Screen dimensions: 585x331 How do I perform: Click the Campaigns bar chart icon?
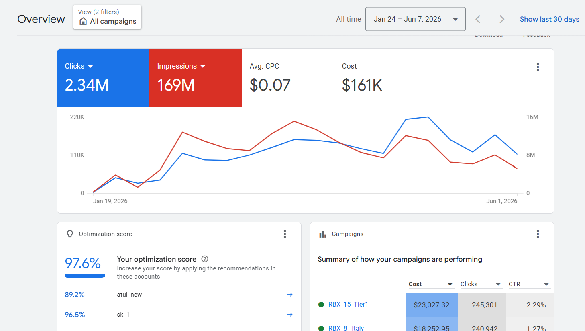323,234
